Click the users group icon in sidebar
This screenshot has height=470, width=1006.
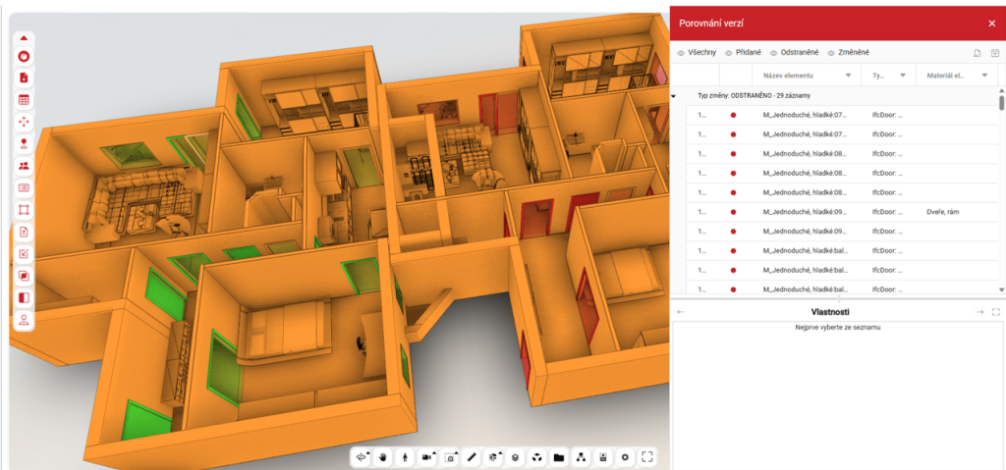pyautogui.click(x=25, y=165)
